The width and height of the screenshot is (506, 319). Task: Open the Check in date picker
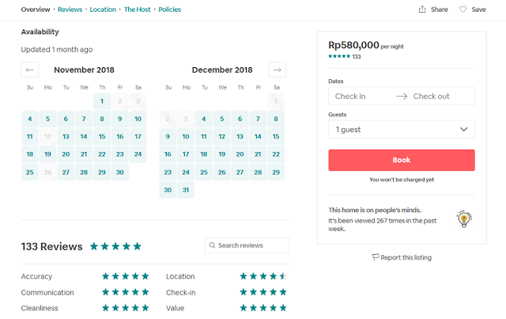350,97
